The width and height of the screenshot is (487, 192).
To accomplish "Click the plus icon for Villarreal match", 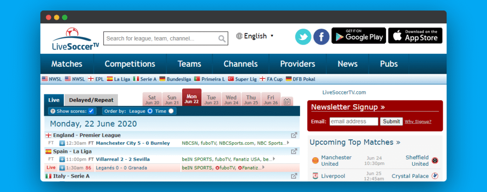I will tap(62, 159).
